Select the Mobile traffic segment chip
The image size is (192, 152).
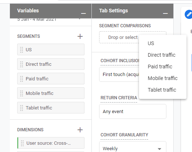tap(51, 93)
